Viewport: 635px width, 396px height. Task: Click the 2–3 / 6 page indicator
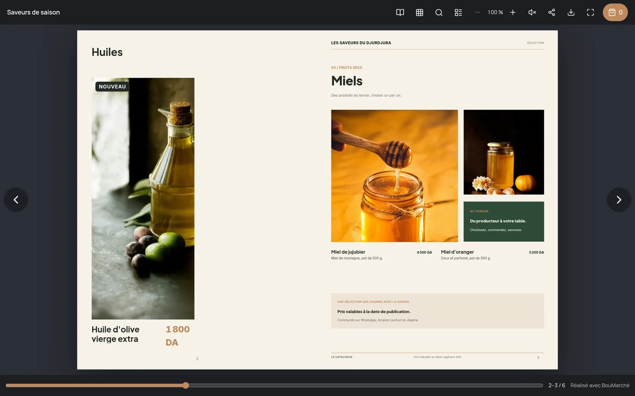[556, 385]
